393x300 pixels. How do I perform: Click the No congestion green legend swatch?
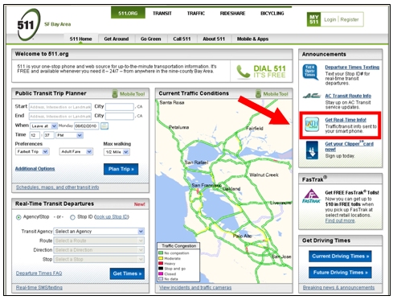161,253
